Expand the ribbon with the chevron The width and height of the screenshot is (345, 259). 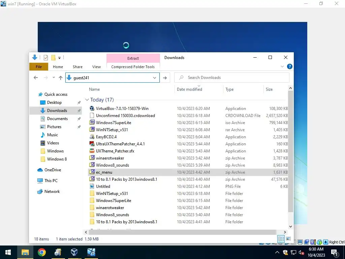tap(282, 66)
